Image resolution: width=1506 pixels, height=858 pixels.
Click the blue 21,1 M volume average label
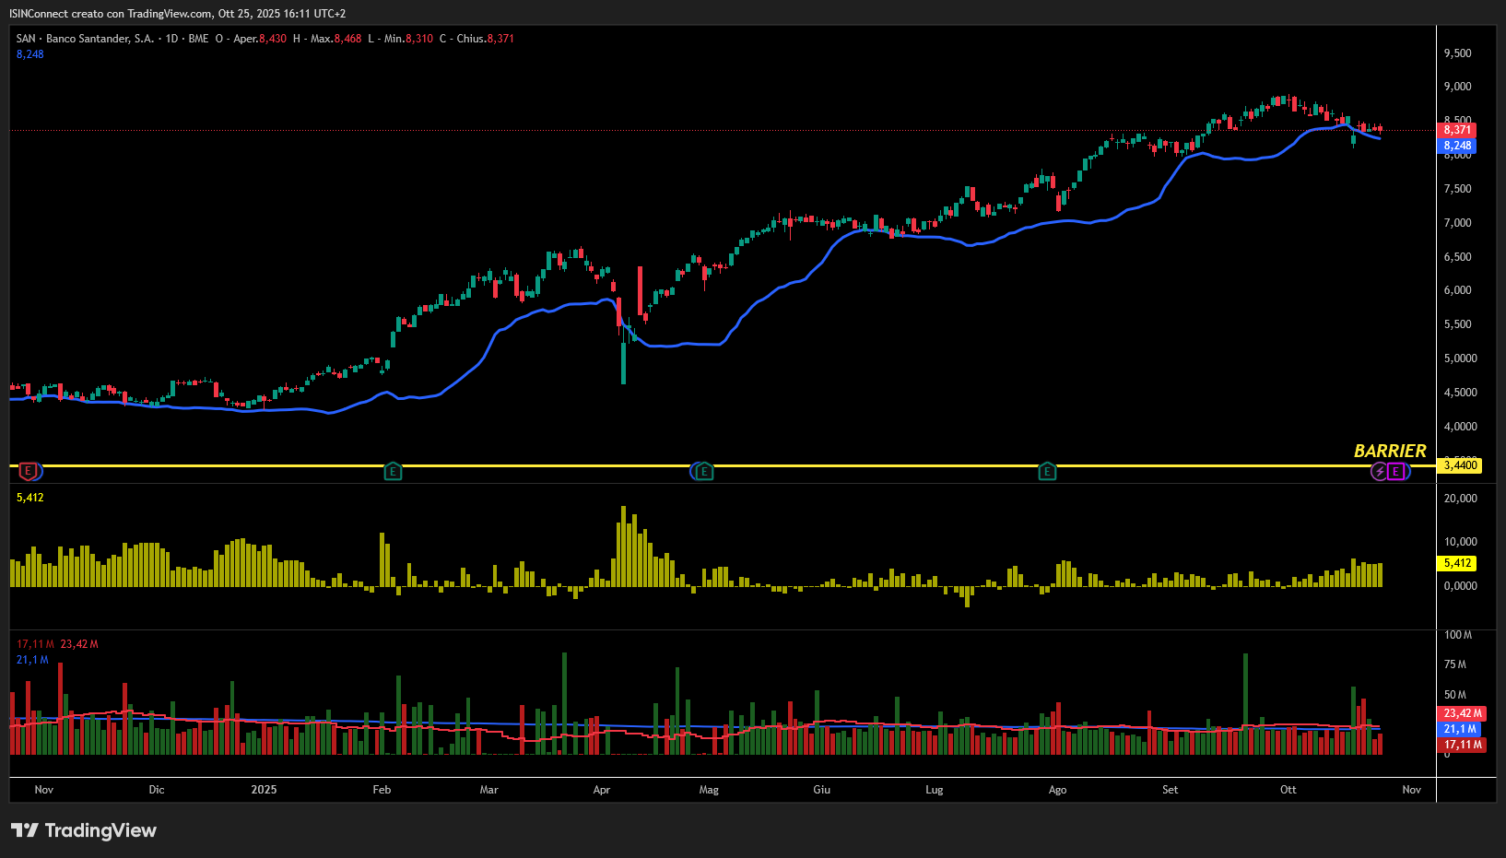click(1459, 729)
